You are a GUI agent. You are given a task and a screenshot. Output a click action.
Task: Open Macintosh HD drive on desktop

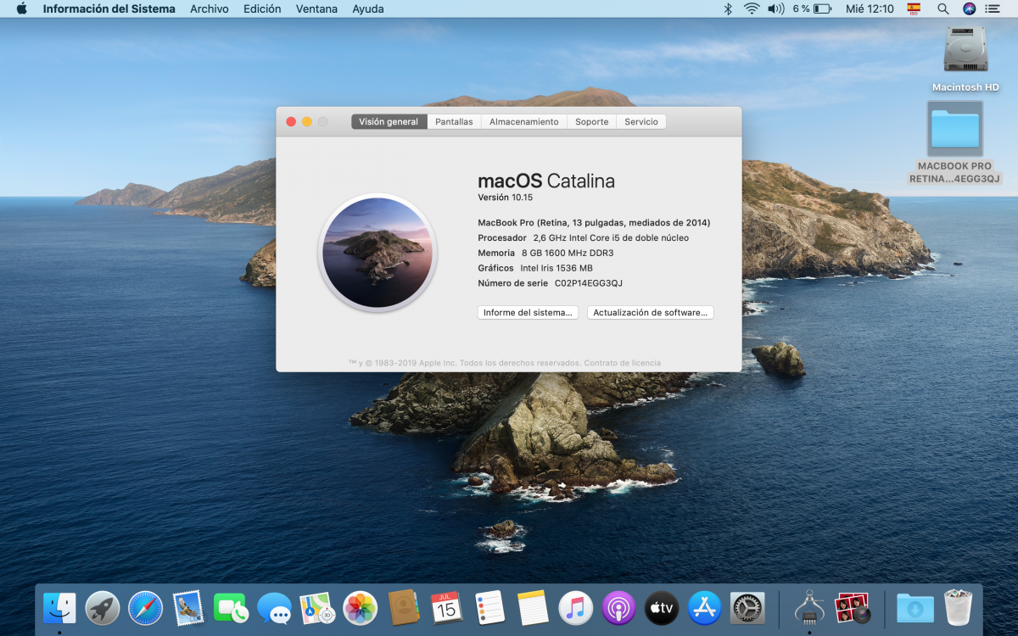[x=965, y=51]
